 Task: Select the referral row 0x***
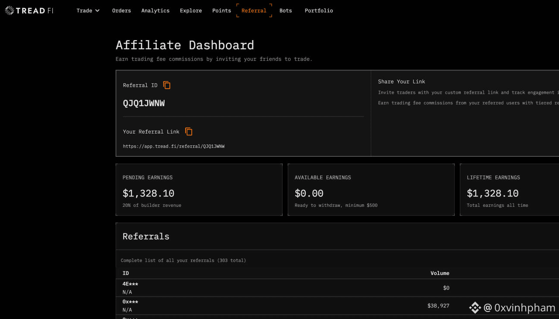(337, 306)
